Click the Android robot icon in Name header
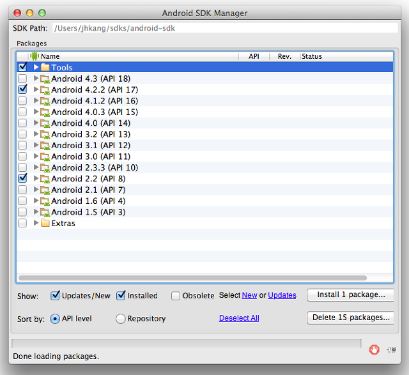The height and width of the screenshot is (375, 409). tap(35, 56)
